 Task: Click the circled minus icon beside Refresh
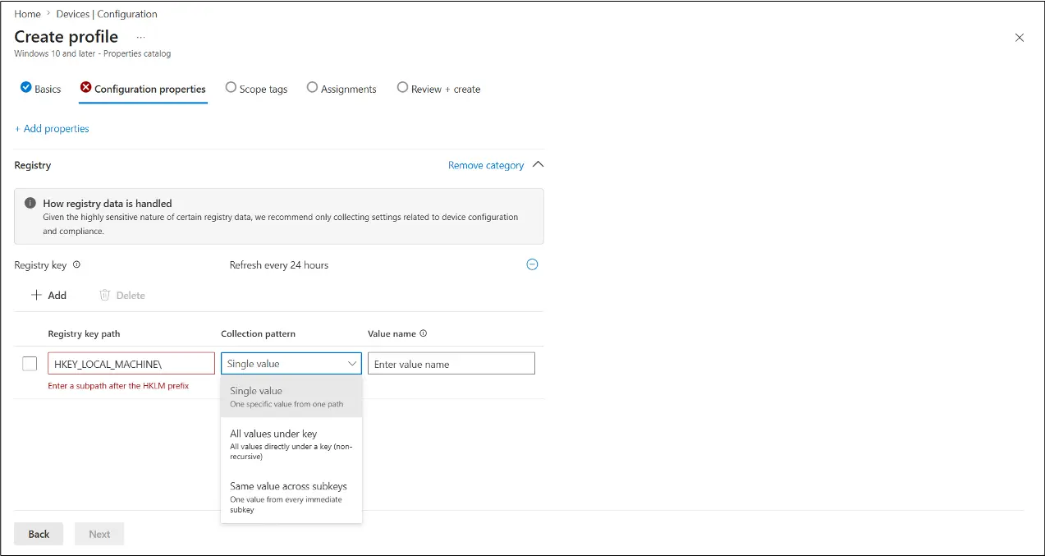click(532, 264)
